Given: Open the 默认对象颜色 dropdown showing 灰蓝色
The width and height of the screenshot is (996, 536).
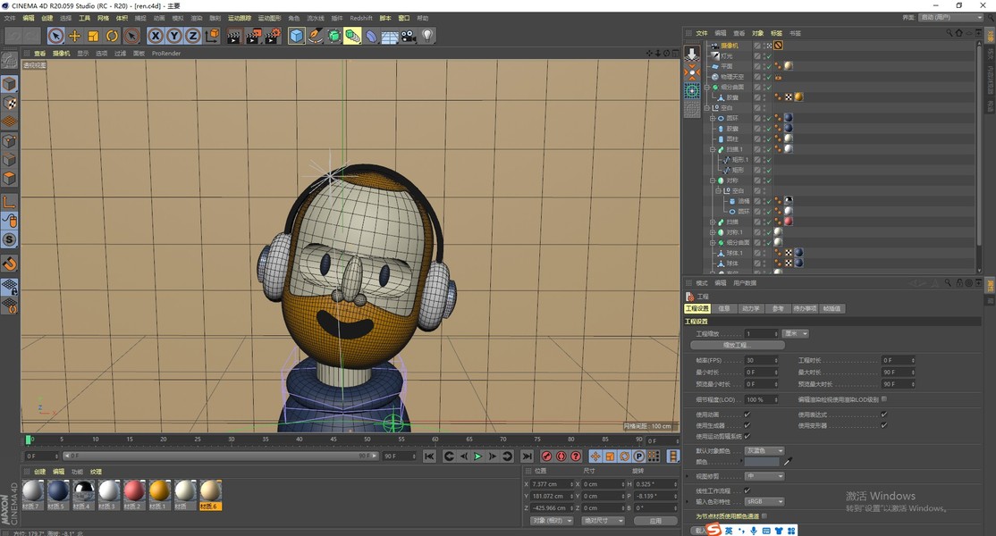Looking at the screenshot, I should coord(764,451).
